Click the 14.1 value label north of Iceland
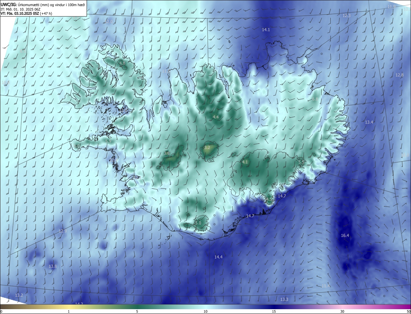This screenshot has height=314, width=411. click(266, 30)
